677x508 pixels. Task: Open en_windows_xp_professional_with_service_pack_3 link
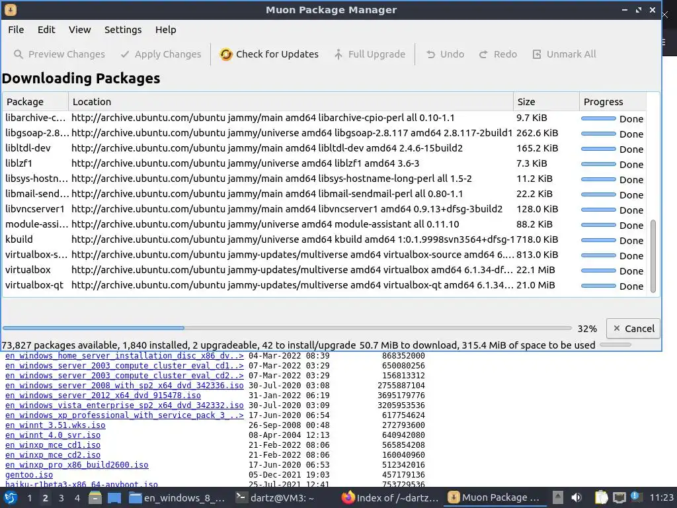(x=124, y=415)
